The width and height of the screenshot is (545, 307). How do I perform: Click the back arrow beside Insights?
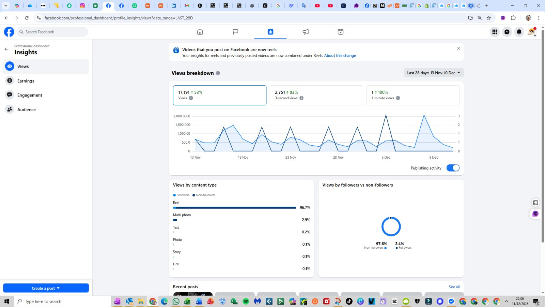(x=6, y=49)
